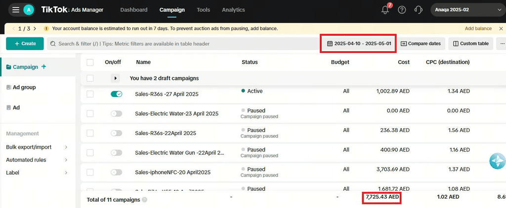Expand the draft campaigns row
Image resolution: width=506 pixels, height=208 pixels.
pos(116,78)
